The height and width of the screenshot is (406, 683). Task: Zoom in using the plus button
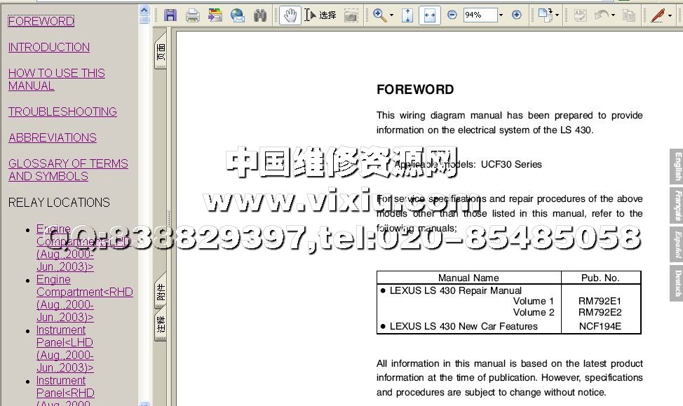[x=517, y=15]
